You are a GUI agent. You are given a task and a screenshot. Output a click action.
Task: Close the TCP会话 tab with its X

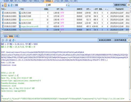tap(52, 1)
